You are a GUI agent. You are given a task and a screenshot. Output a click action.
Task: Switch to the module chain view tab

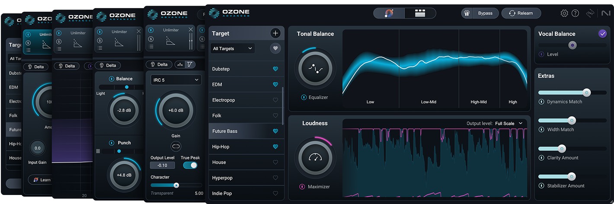[x=420, y=13]
